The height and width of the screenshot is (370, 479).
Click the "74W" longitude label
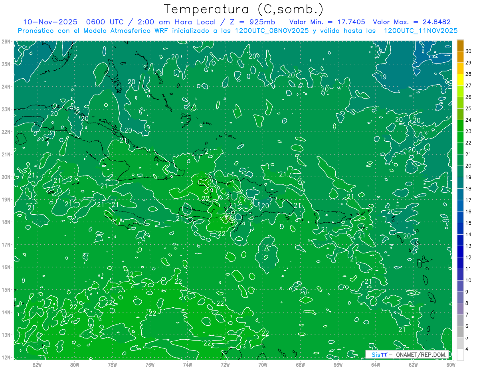[187, 364]
